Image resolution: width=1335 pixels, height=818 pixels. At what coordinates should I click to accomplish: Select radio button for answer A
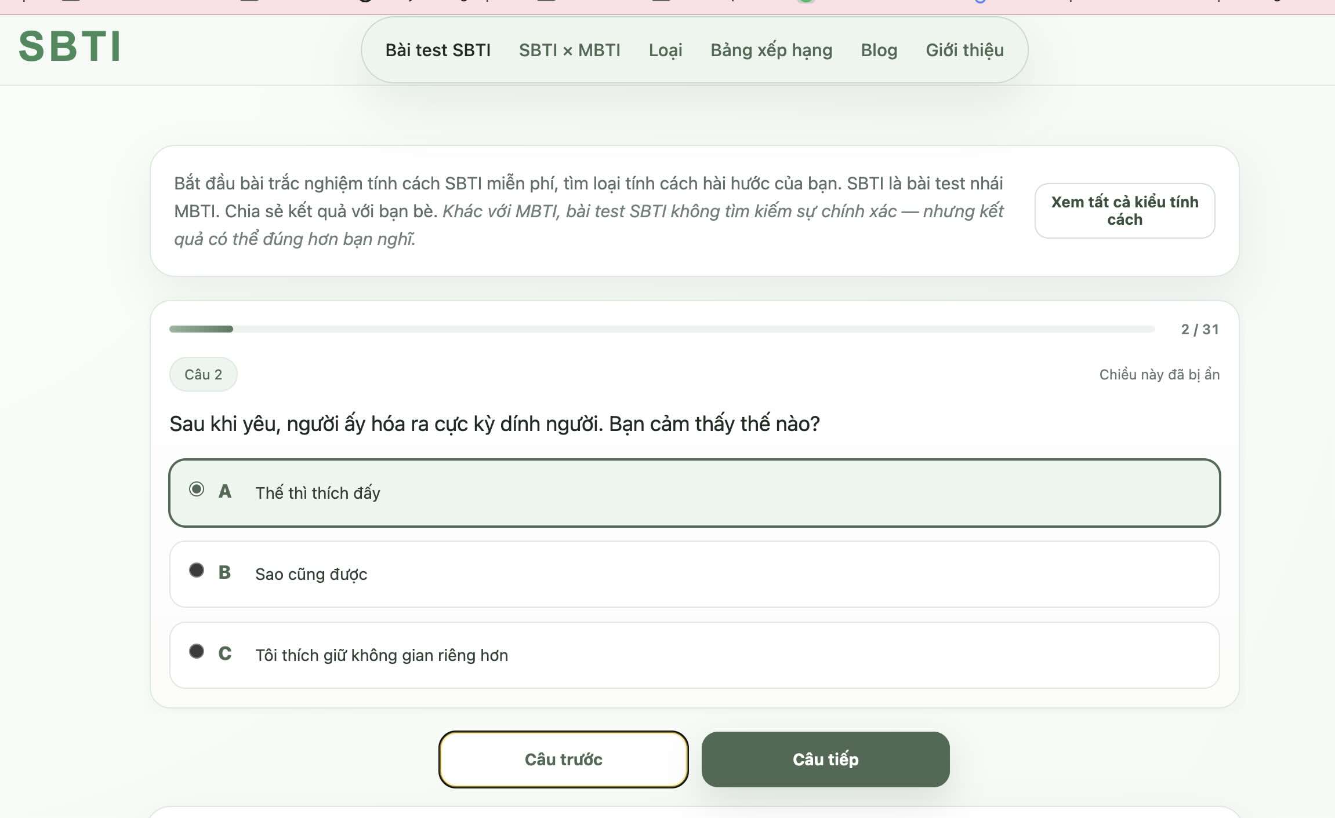point(197,490)
